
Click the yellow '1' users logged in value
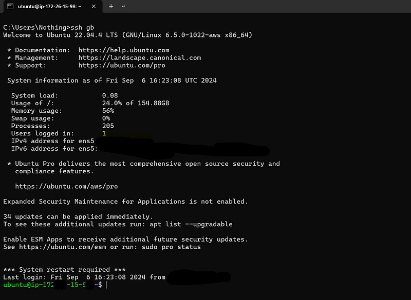[104, 133]
